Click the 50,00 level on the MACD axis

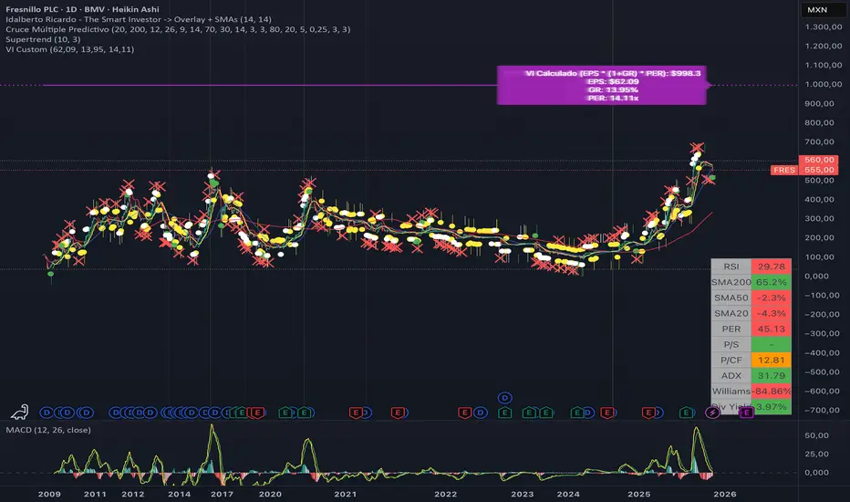[816, 435]
